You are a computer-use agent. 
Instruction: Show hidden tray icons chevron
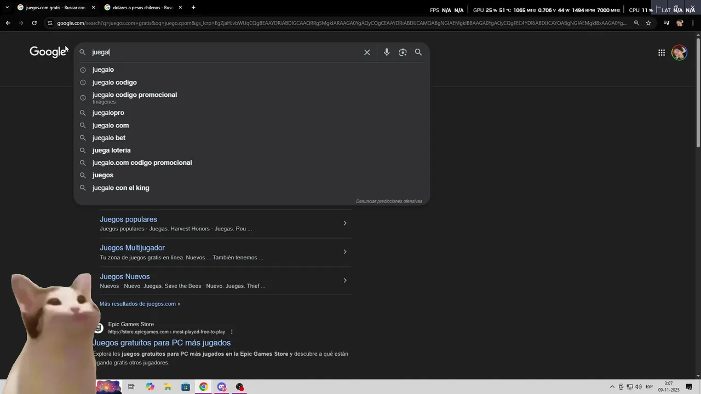(x=612, y=387)
